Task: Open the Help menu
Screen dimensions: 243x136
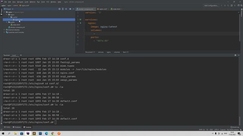Action: click(59, 2)
